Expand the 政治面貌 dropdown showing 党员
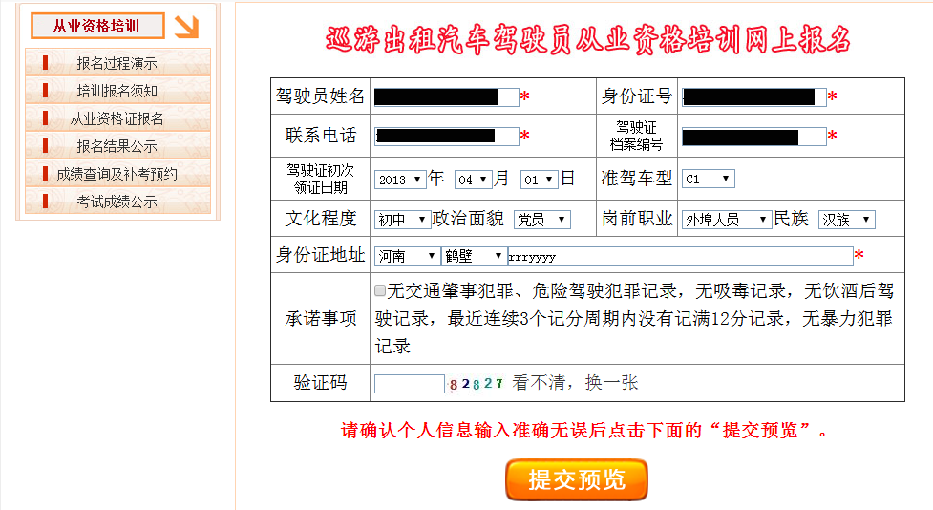This screenshot has height=510, width=933. pyautogui.click(x=541, y=220)
